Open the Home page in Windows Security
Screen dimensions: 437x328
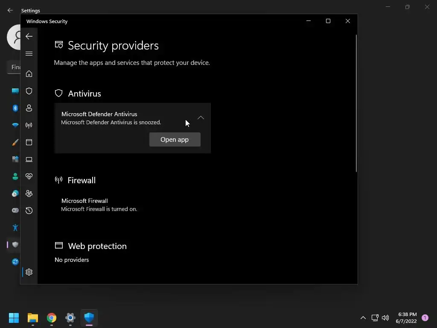click(29, 73)
